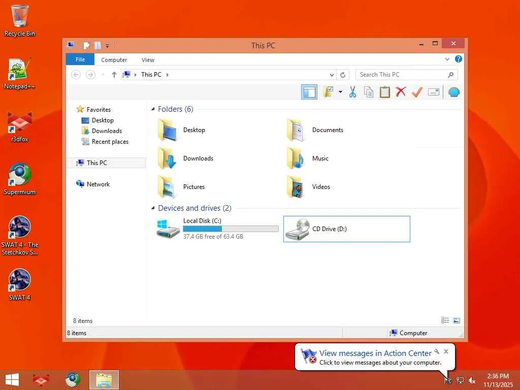Viewport: 520px width, 390px height.
Task: Open the View ribbon tab
Action: tap(148, 60)
